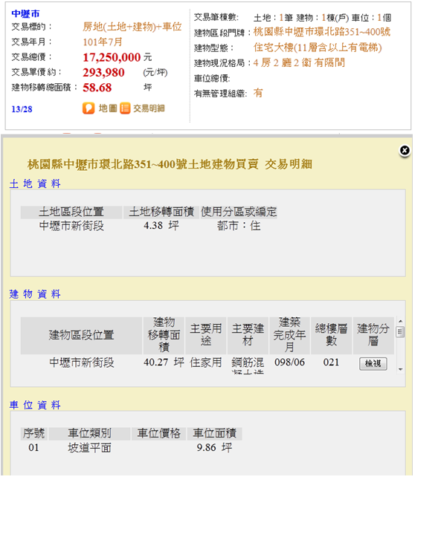Click the 車位資料 section heading
Image resolution: width=438 pixels, height=546 pixels.
(x=35, y=405)
